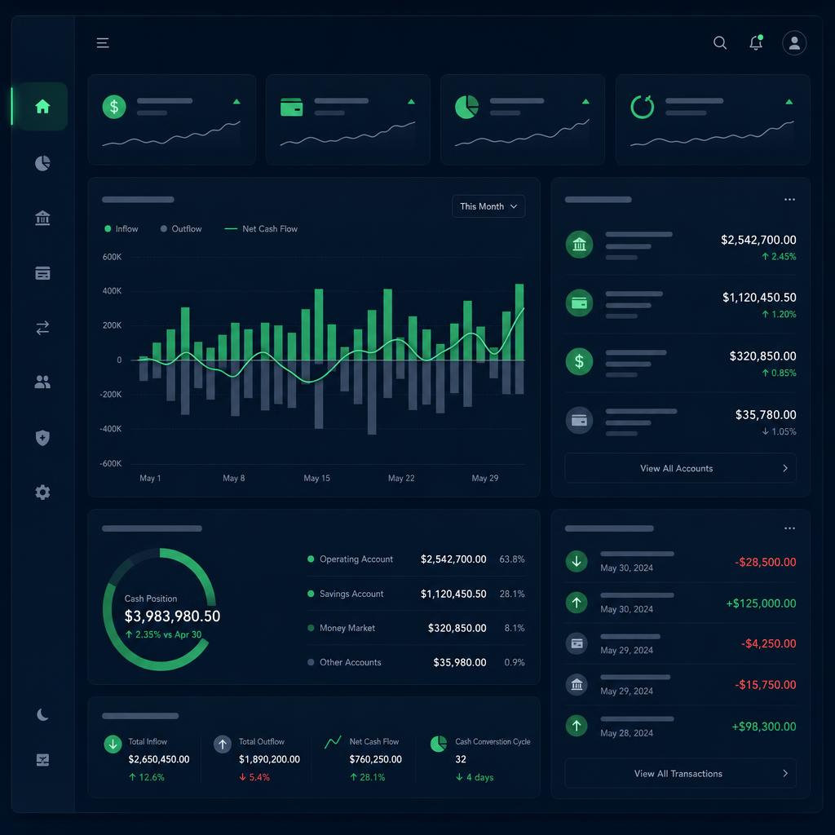Click the Cash Conversion Cycle pie icon

coord(438,744)
